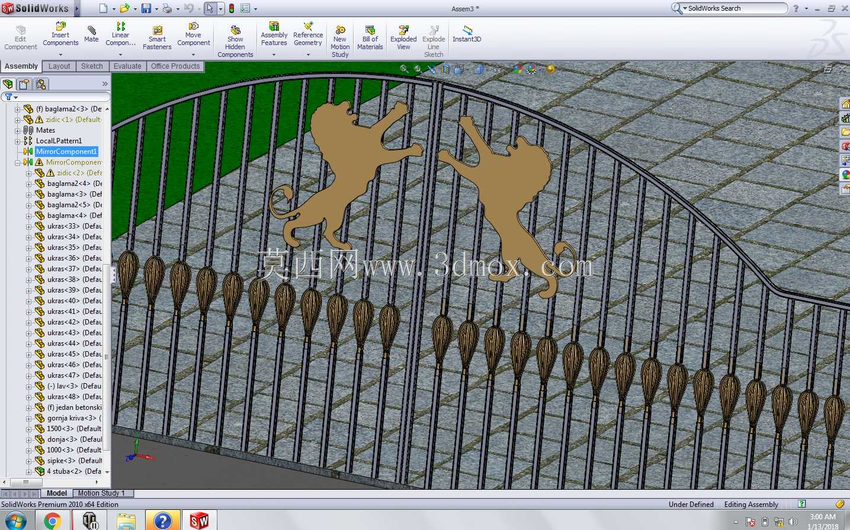Expand the Assembly Features dropdown arrow
This screenshot has width=850, height=530.
[x=274, y=54]
